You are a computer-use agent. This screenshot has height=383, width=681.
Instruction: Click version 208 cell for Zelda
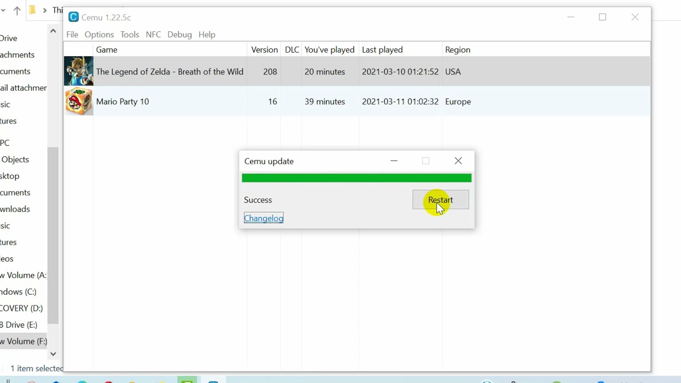(x=270, y=72)
